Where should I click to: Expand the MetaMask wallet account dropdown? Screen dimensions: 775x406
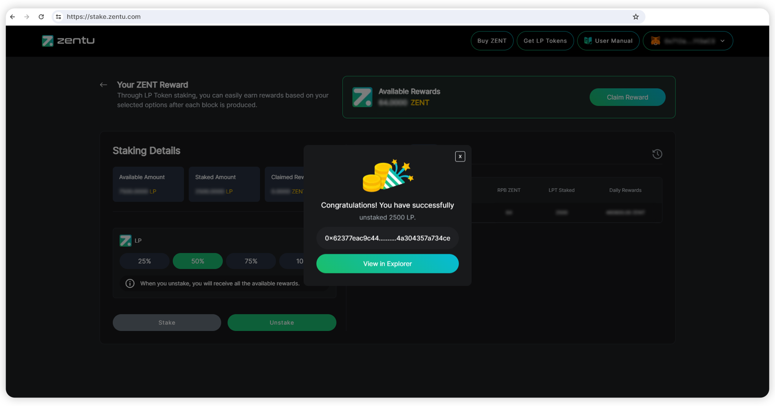click(688, 41)
